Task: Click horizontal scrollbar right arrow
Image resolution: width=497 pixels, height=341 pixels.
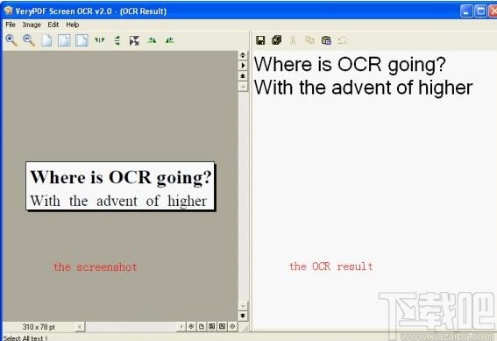Action: pyautogui.click(x=181, y=326)
